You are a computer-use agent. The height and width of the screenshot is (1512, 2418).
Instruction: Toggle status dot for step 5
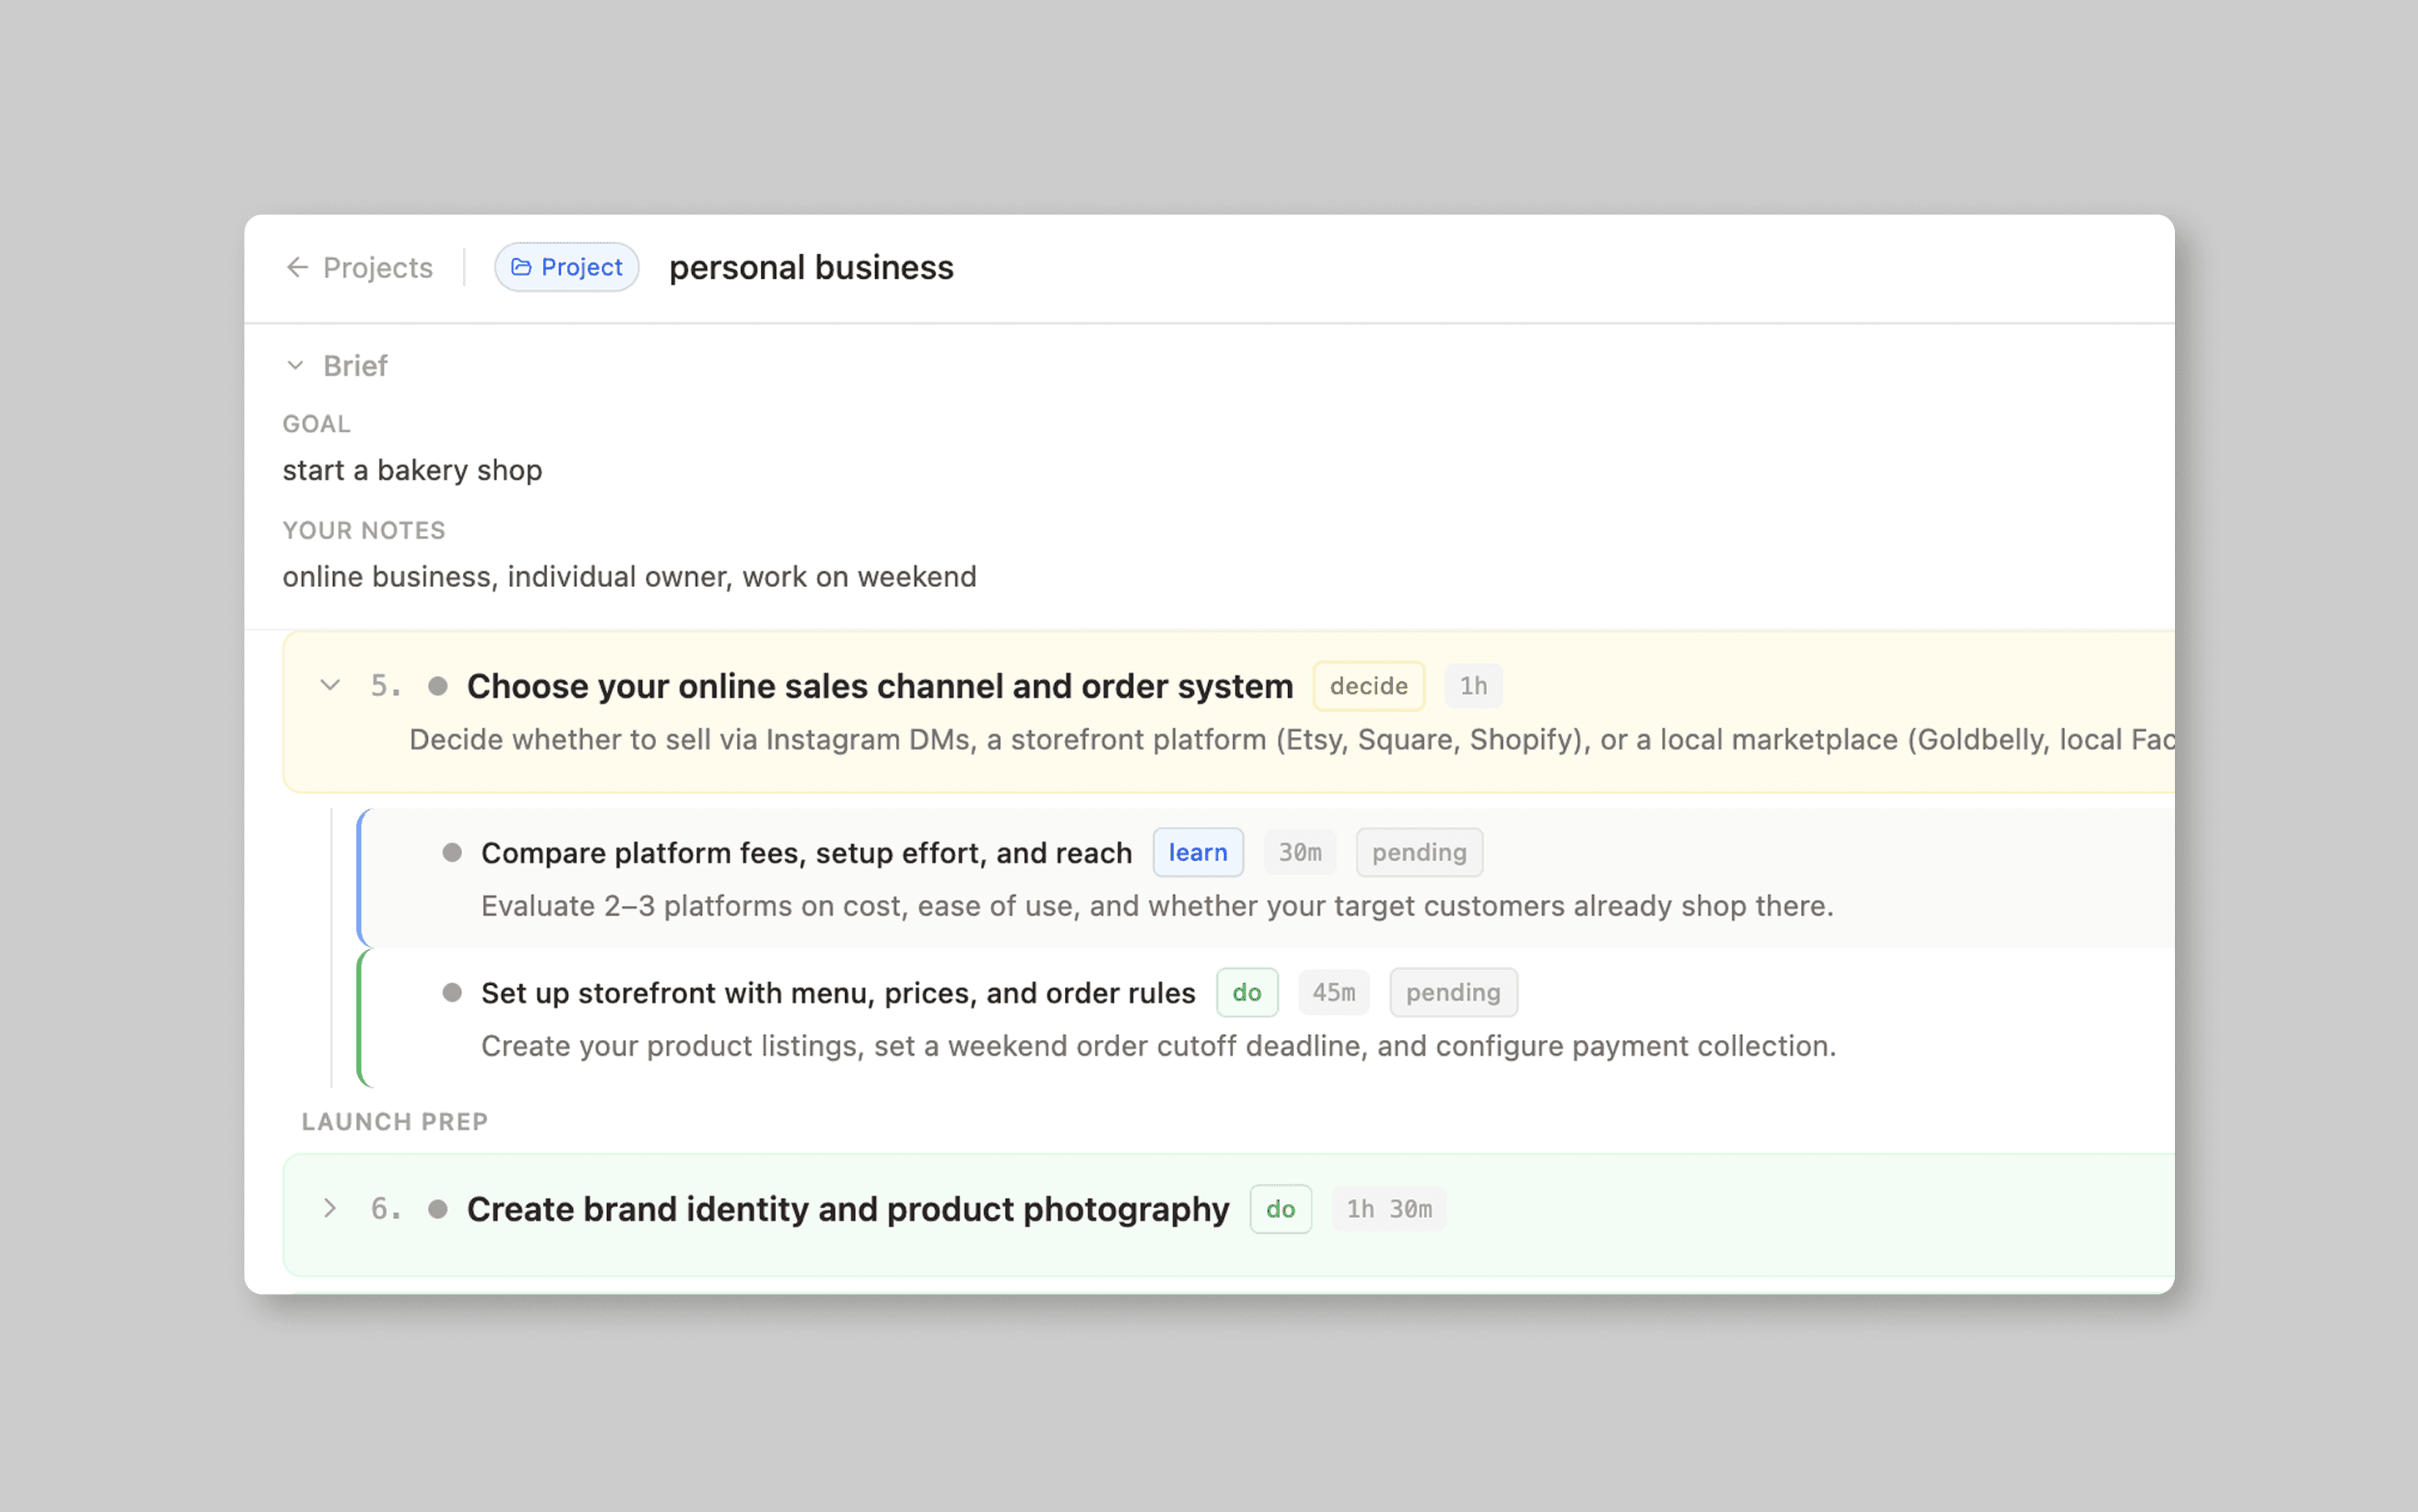tap(437, 686)
